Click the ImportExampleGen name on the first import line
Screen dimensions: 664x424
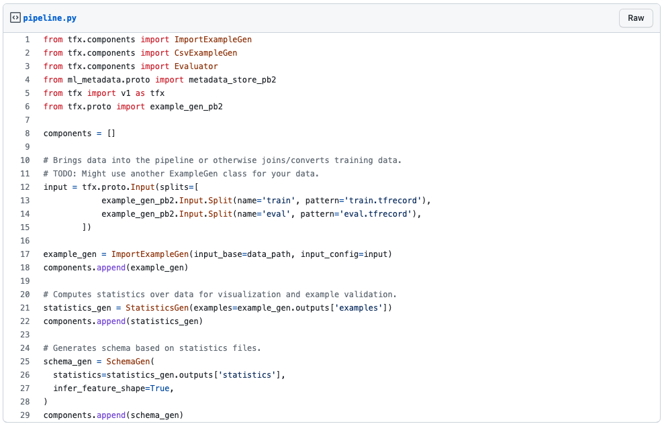pyautogui.click(x=213, y=40)
